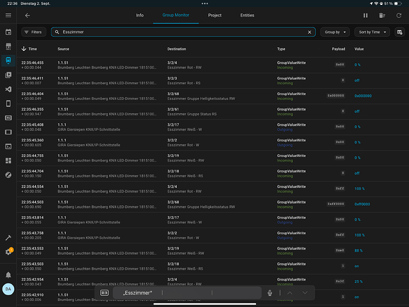Viewport: 409px width, 307px height.
Task: Click the value 0x000000
Action: (x=363, y=96)
